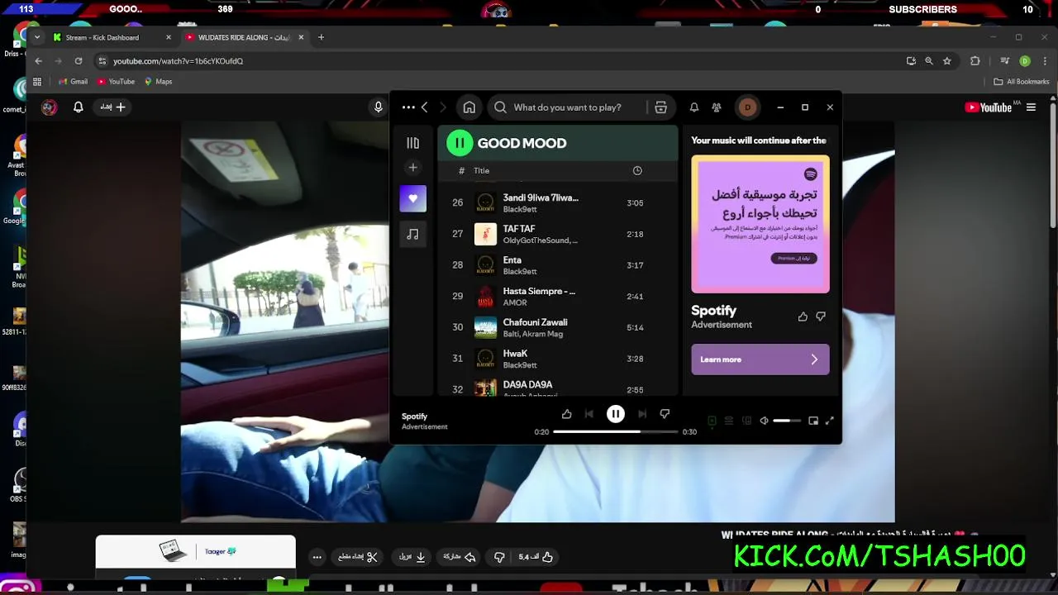Go to Spotify Home

point(469,107)
